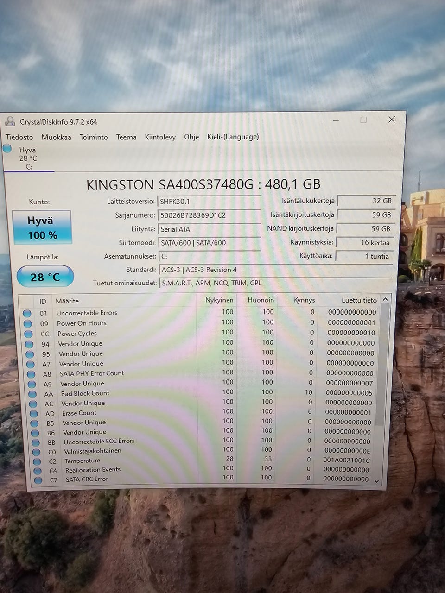445x593 pixels.
Task: Click the 28 °C temperature button
Action: pos(45,277)
